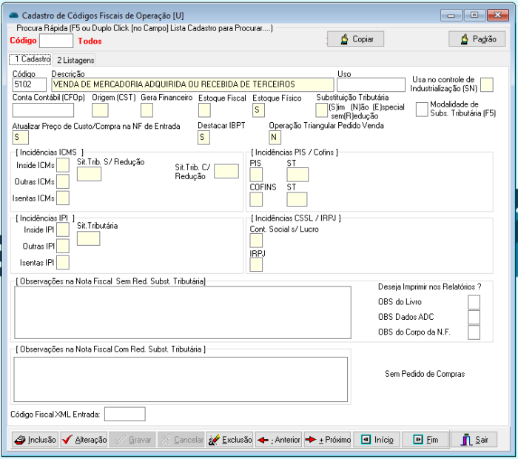Check the OBS do Corpo da N.F. box

pyautogui.click(x=474, y=333)
